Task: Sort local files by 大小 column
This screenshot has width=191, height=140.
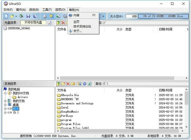Action: click(x=114, y=90)
